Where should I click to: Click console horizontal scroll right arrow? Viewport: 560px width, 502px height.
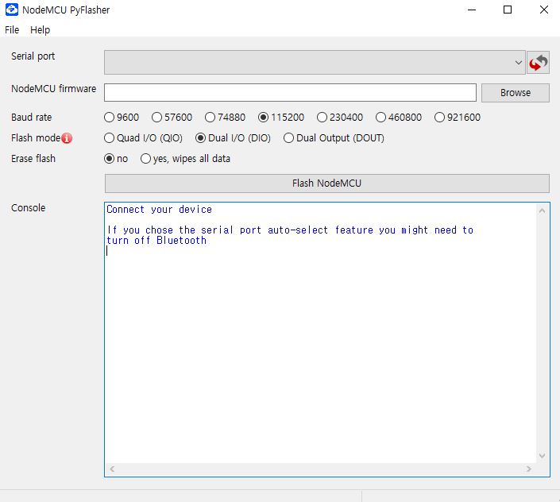(529, 469)
